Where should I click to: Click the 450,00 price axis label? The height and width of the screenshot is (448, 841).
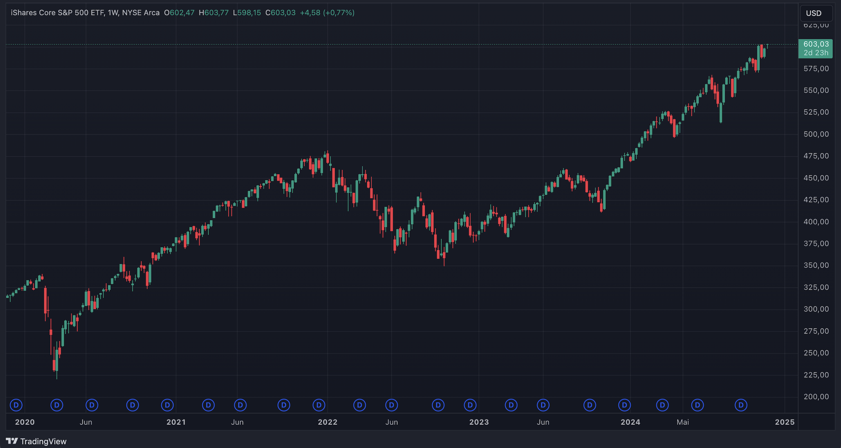(x=816, y=178)
